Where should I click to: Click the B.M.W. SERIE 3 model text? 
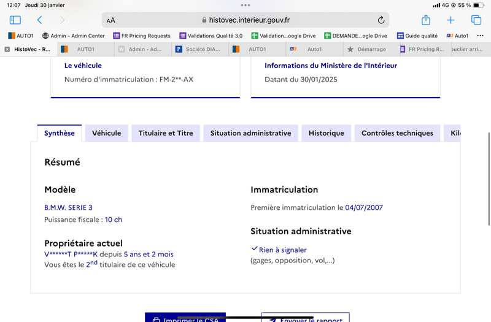[x=68, y=207]
